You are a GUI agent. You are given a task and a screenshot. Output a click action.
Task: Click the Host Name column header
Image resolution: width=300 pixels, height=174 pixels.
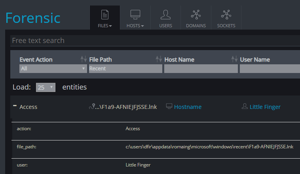point(179,60)
